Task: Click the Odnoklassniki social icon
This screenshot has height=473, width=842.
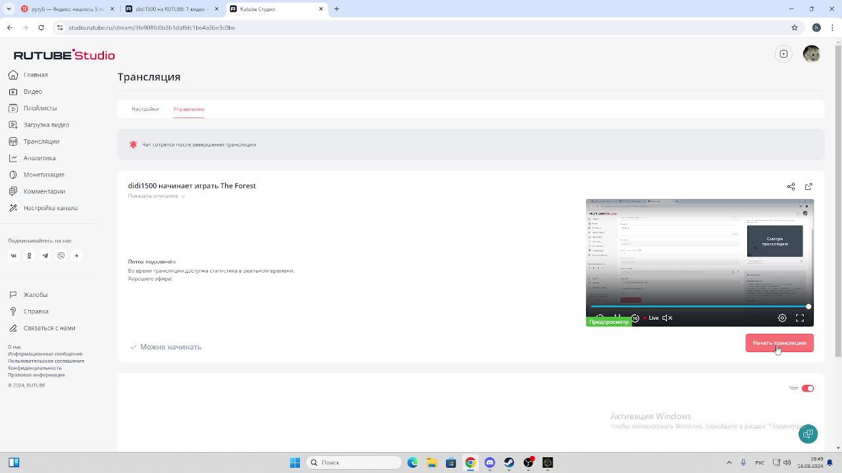Action: point(29,256)
